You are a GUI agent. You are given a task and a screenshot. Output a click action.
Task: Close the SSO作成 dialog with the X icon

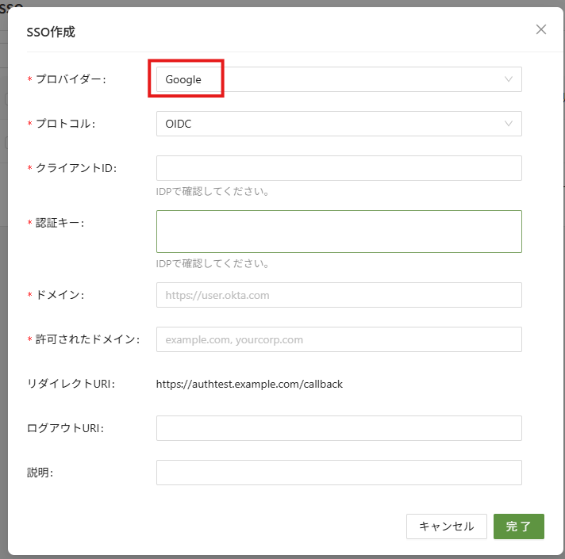(541, 29)
